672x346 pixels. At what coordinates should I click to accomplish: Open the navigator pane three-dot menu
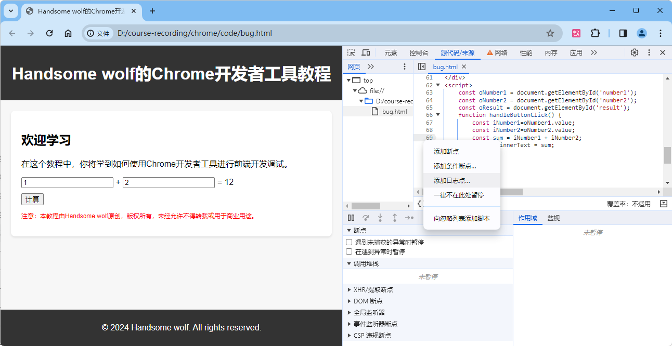pos(405,66)
